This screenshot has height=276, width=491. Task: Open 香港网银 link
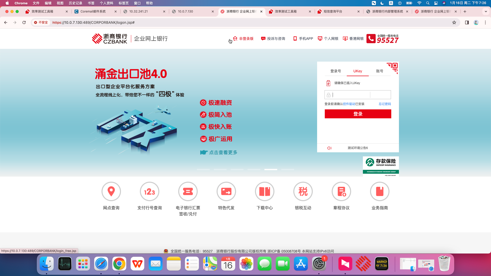click(353, 39)
